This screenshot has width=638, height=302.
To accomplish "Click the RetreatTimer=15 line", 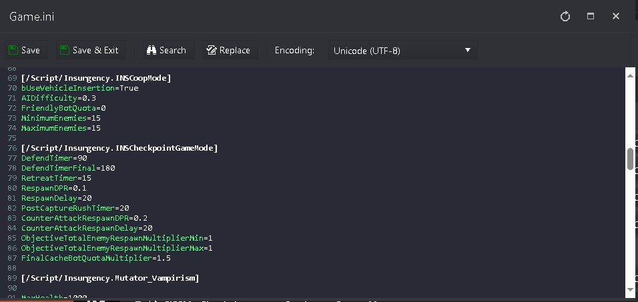I will (56, 178).
